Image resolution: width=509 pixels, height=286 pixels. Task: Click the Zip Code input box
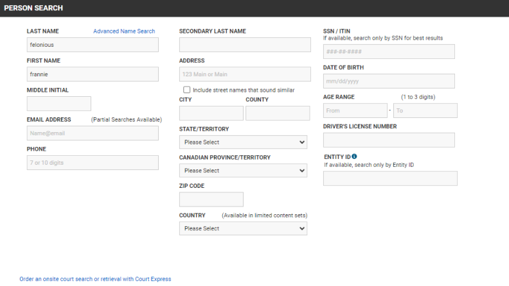211,199
